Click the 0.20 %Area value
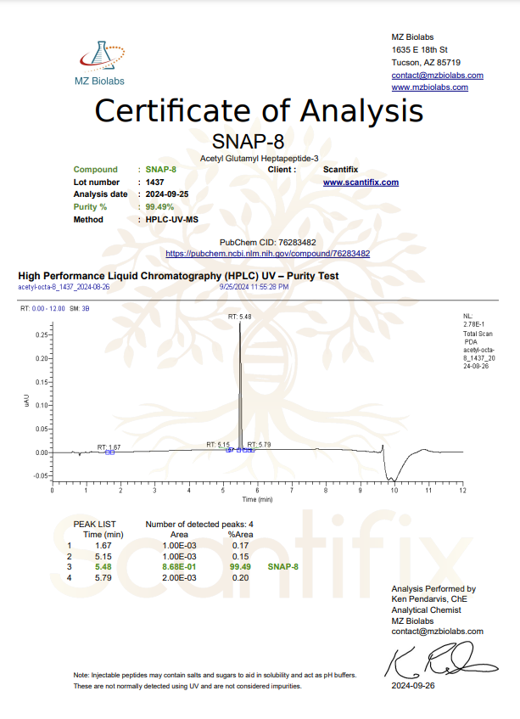 [240, 578]
